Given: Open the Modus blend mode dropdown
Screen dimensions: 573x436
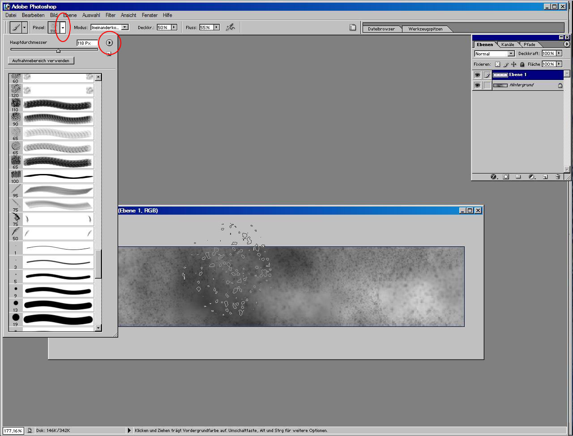Looking at the screenshot, I should point(110,27).
